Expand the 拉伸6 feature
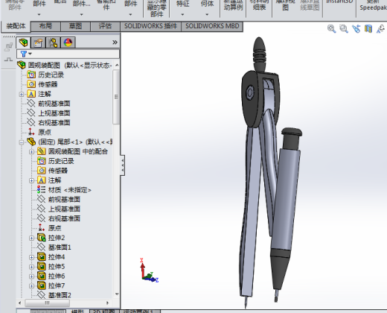Screen dimensions: 387x313 pyautogui.click(x=31, y=276)
